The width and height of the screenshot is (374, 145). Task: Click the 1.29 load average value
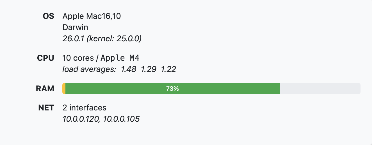point(148,69)
